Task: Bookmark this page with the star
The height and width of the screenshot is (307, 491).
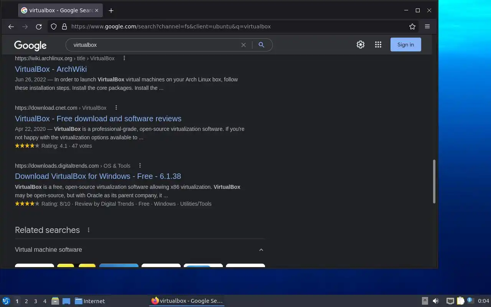Action: click(412, 26)
